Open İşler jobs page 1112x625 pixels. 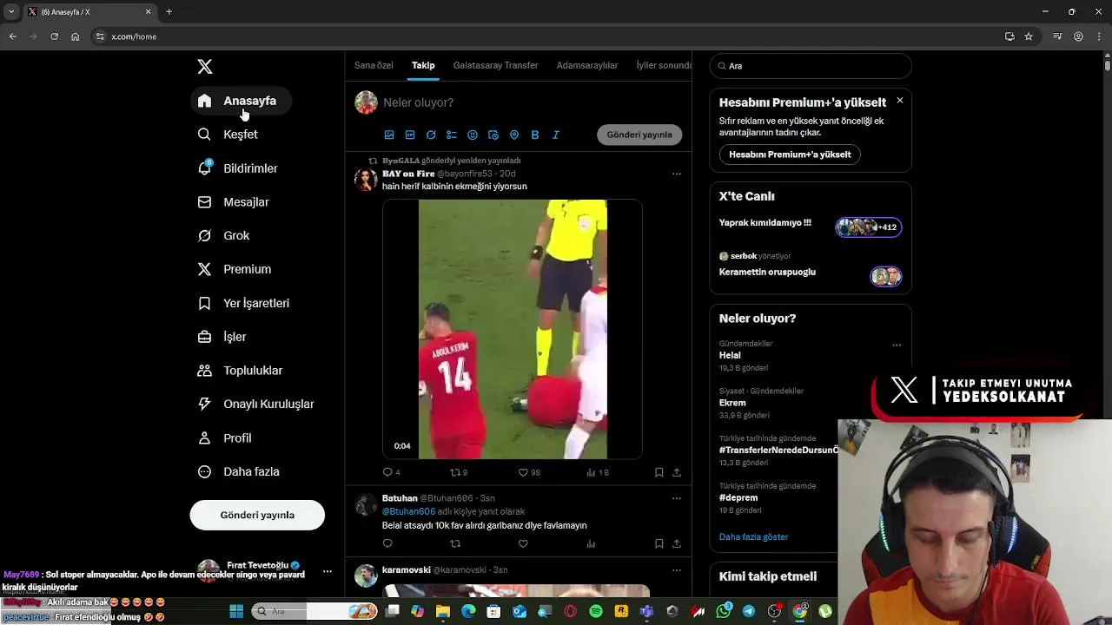(x=222, y=337)
